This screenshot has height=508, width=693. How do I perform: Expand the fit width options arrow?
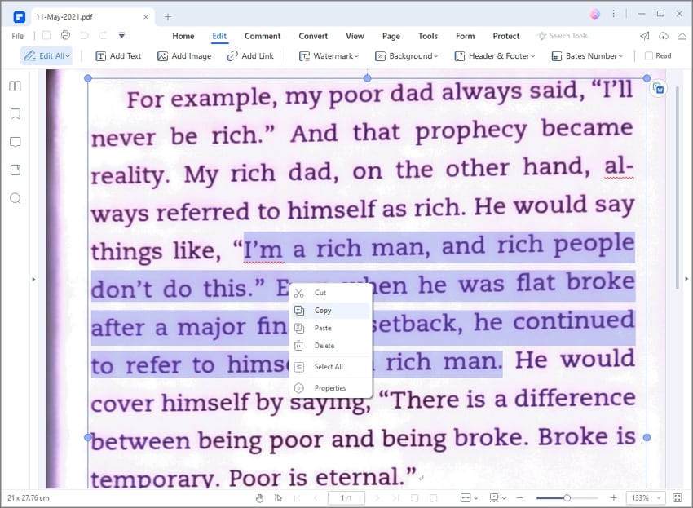(x=476, y=498)
